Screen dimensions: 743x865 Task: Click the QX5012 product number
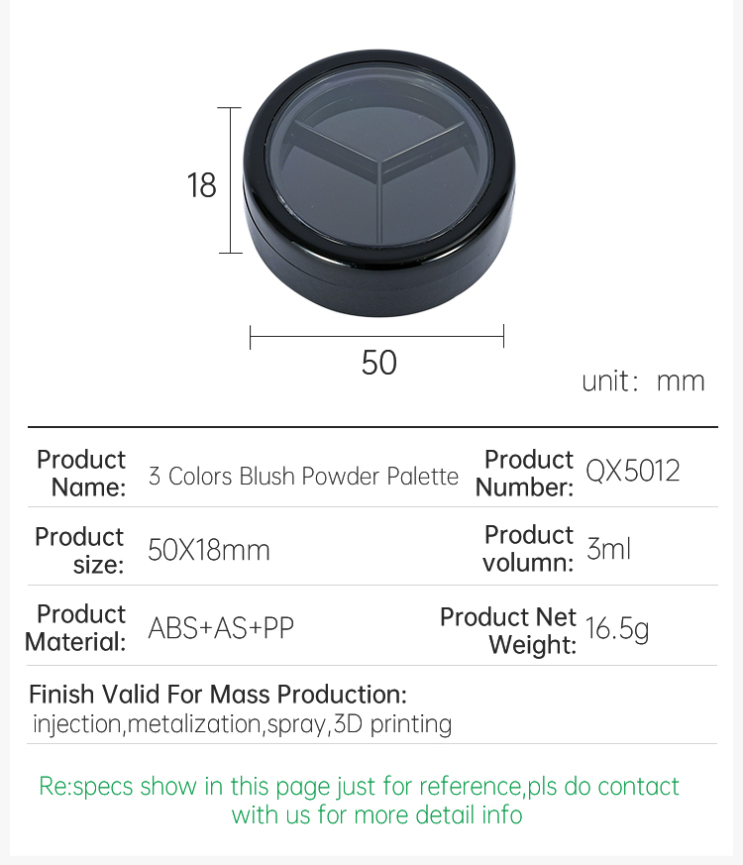[633, 471]
